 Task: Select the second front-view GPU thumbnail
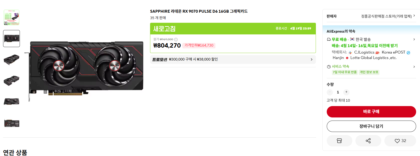pos(11,39)
